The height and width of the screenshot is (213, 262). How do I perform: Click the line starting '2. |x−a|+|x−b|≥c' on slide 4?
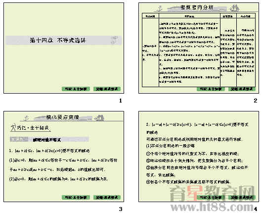tap(197, 124)
